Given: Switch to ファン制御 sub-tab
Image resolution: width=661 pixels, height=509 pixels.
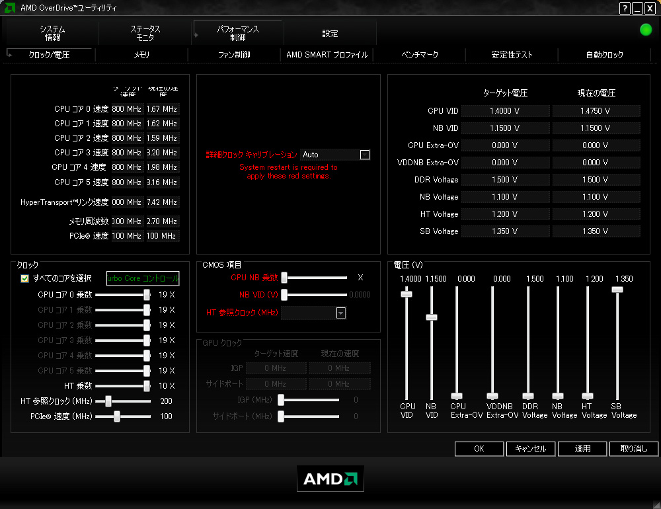Looking at the screenshot, I should pos(235,55).
